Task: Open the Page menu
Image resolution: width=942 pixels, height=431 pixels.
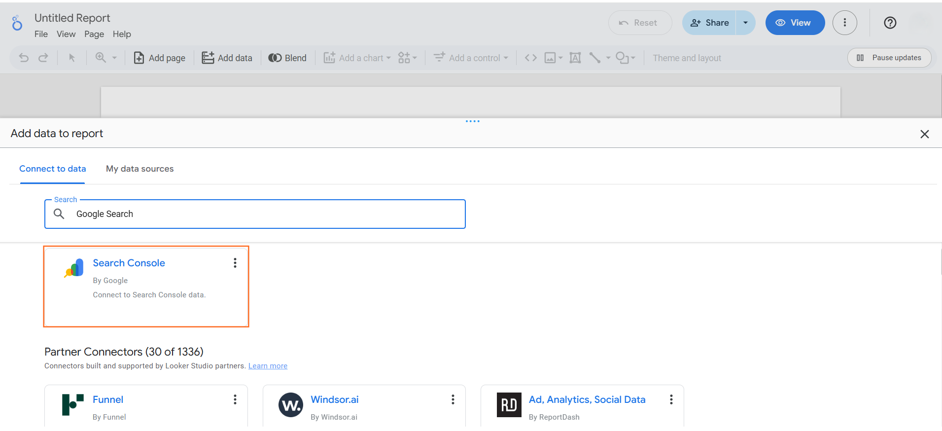Action: [x=94, y=34]
